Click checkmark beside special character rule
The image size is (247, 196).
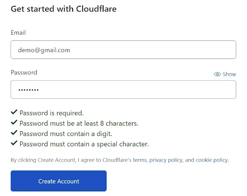tap(14, 143)
